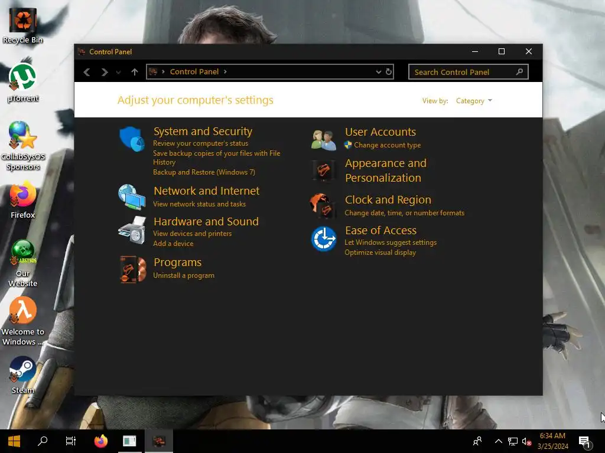Open Task View on taskbar

point(71,441)
